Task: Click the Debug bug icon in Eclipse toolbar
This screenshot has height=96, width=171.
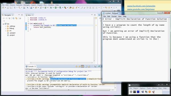Action: click(51, 8)
